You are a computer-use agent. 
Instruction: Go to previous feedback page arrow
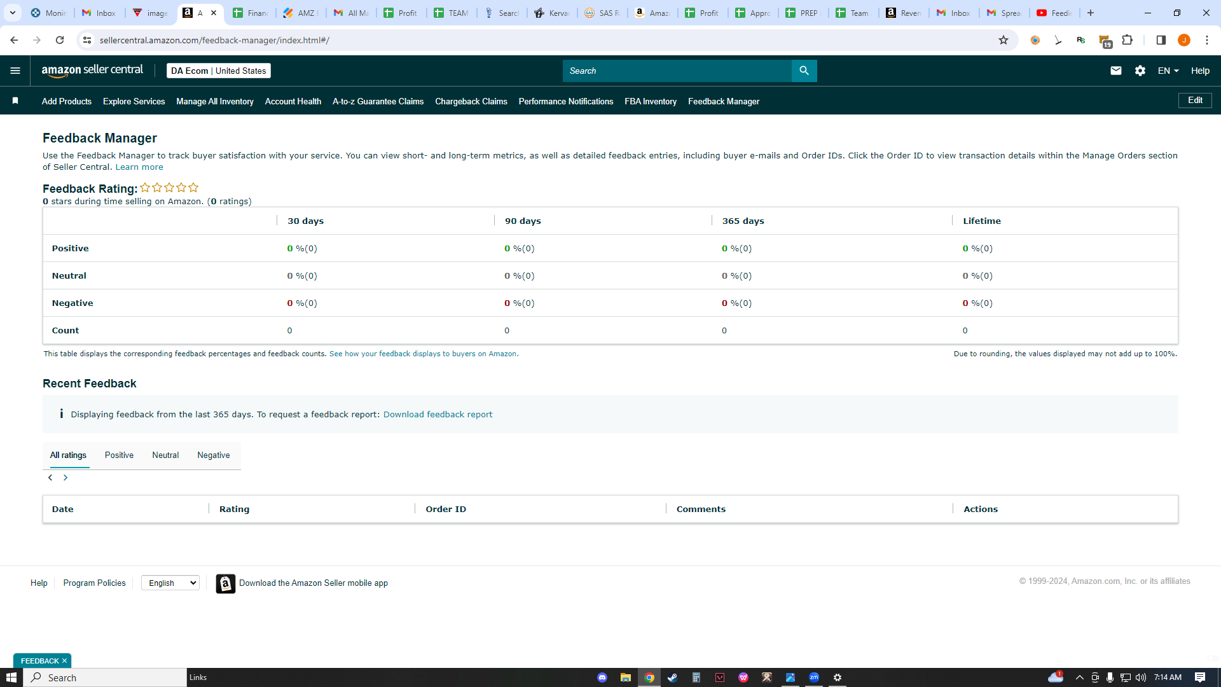(50, 478)
